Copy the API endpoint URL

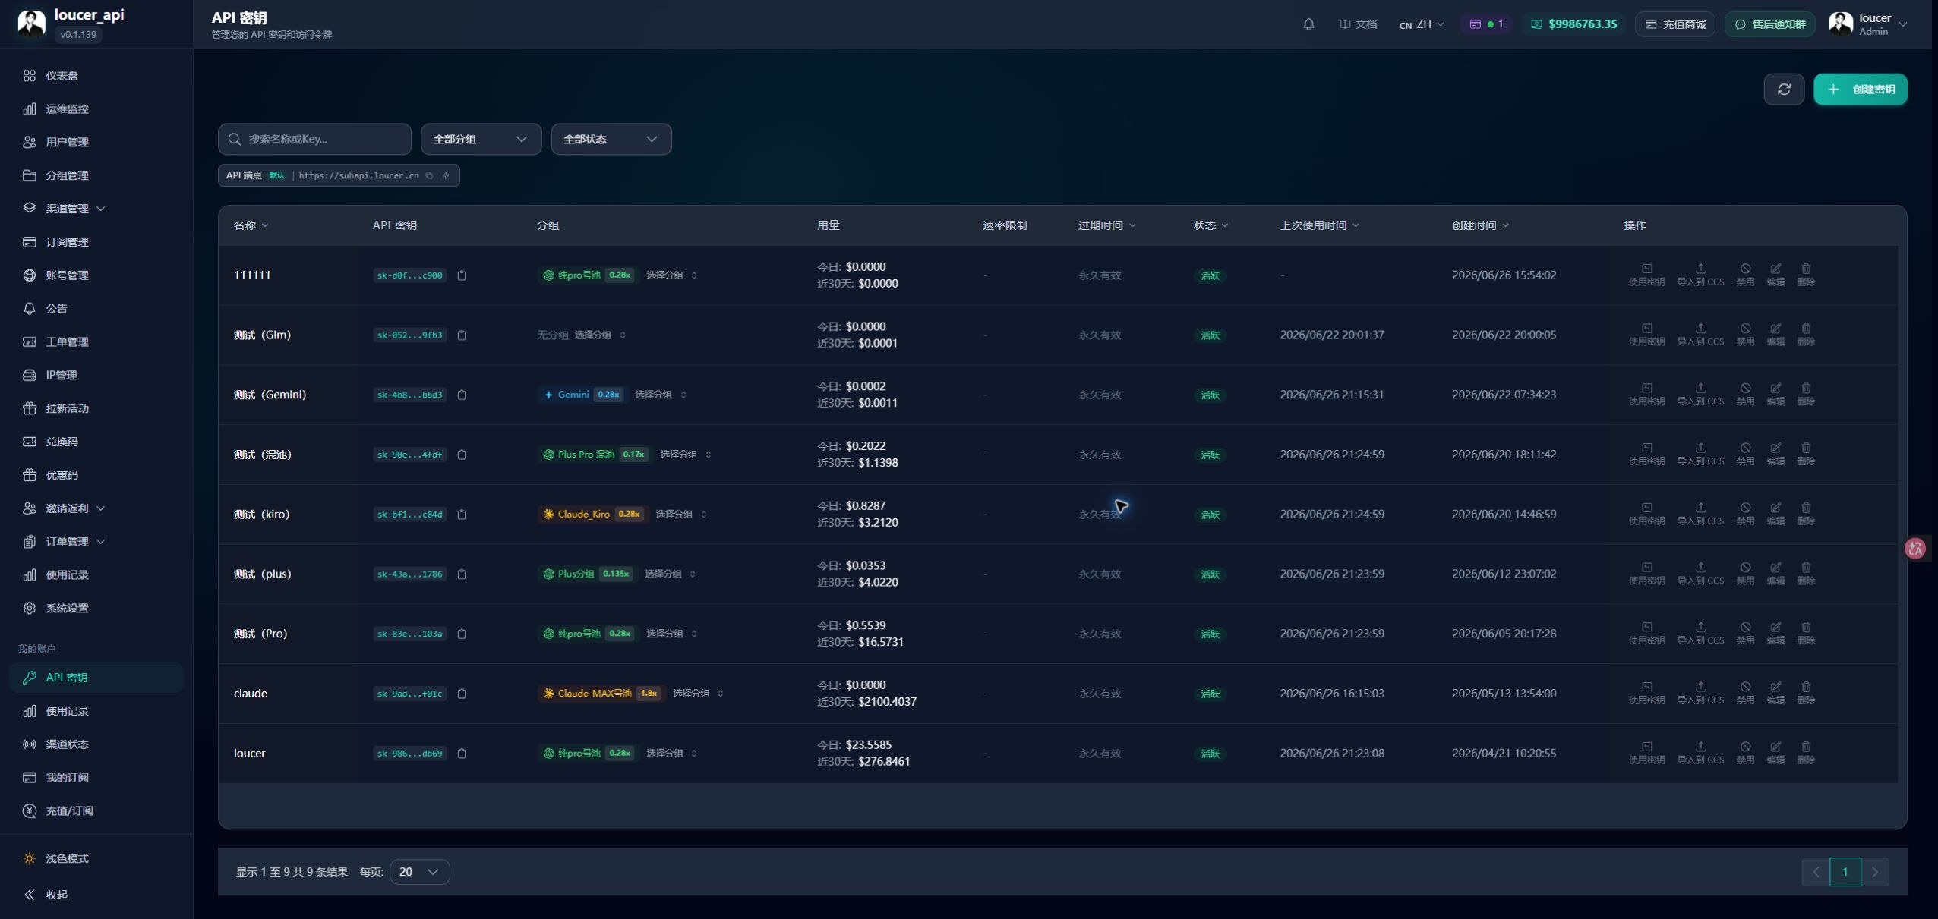(x=429, y=175)
